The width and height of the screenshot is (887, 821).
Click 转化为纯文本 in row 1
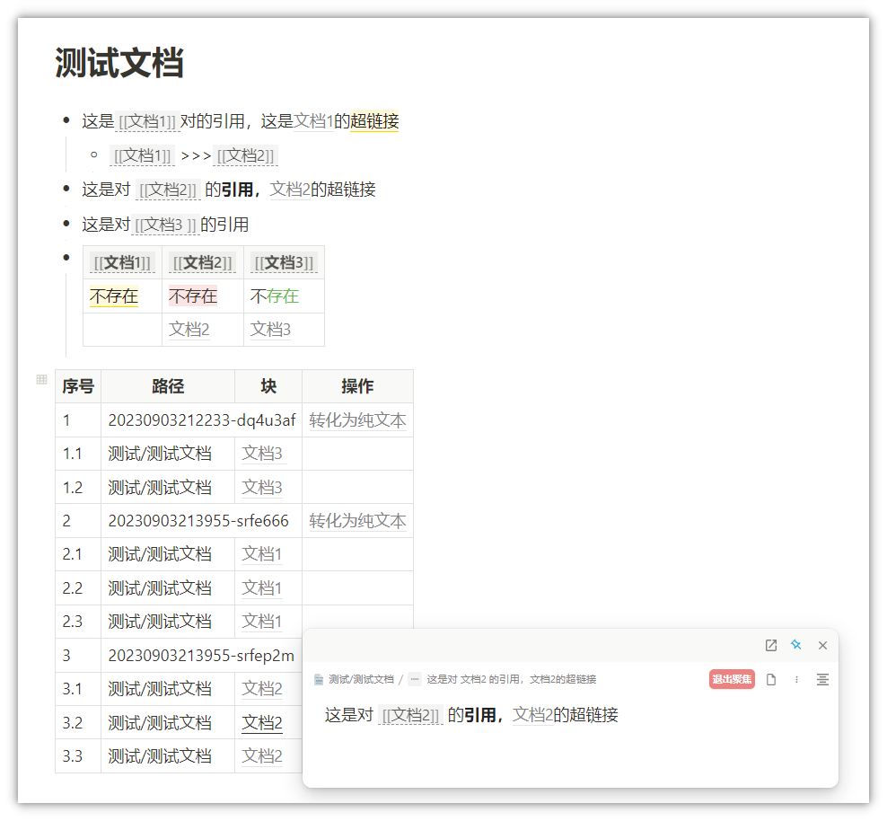click(357, 420)
